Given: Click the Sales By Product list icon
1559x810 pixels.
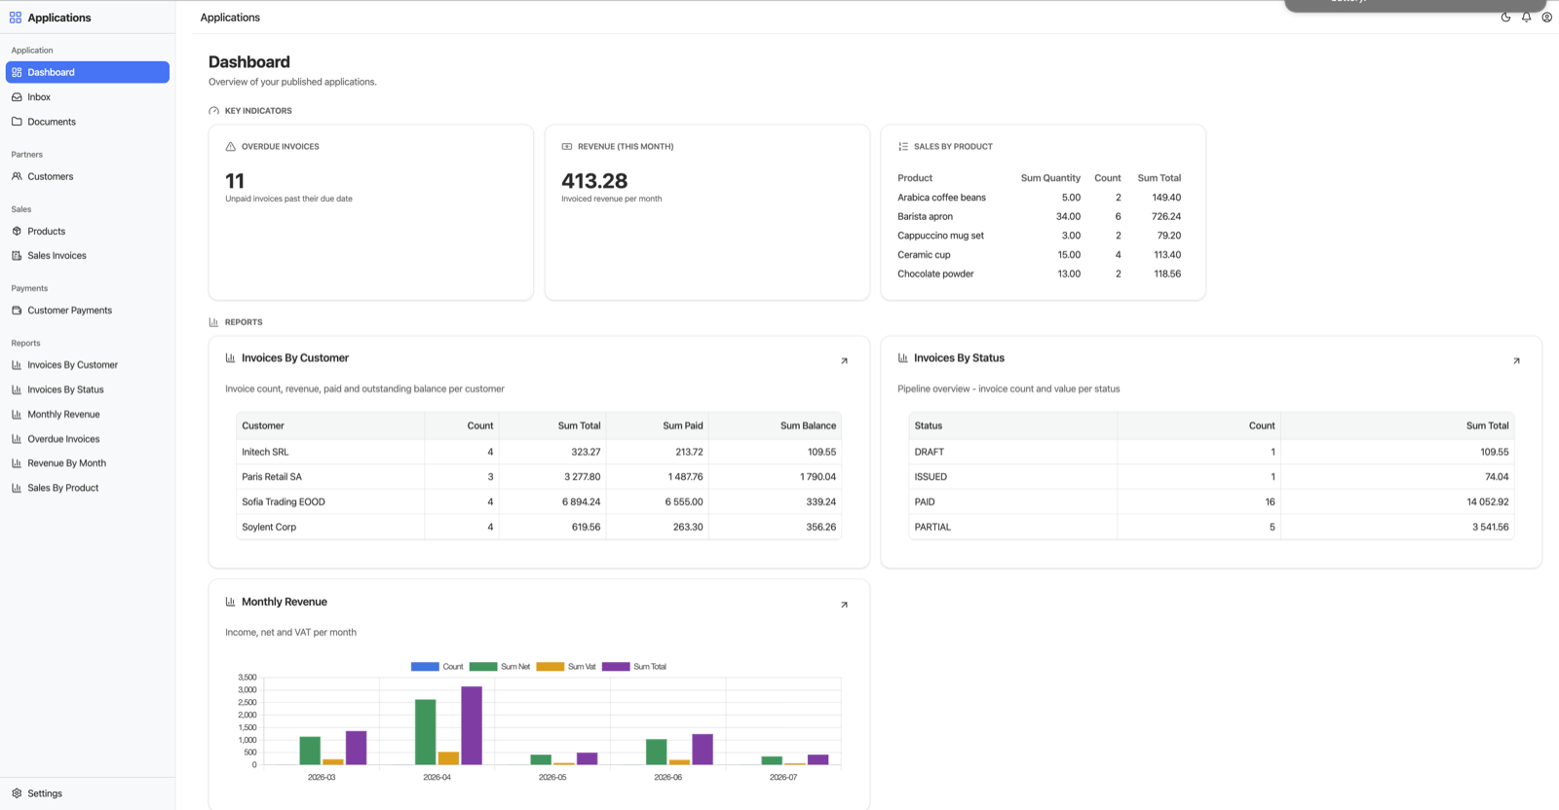Looking at the screenshot, I should 903,147.
